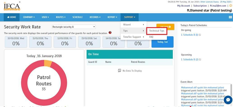Click first Mohammad alif syukri event alert name
Image resolution: width=233 pixels, height=107 pixels.
[202, 88]
